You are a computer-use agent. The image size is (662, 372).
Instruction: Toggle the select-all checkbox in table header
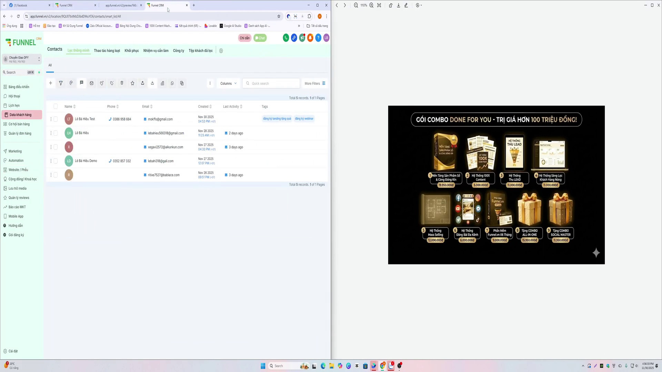[56, 106]
